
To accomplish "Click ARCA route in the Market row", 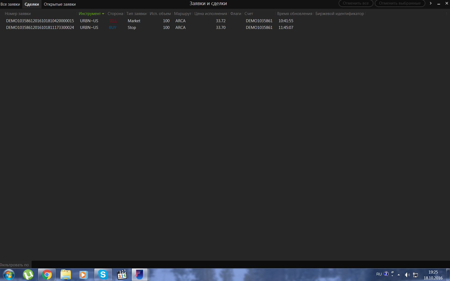I will tap(181, 21).
